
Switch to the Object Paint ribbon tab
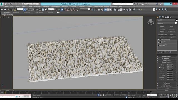(x=39, y=13)
